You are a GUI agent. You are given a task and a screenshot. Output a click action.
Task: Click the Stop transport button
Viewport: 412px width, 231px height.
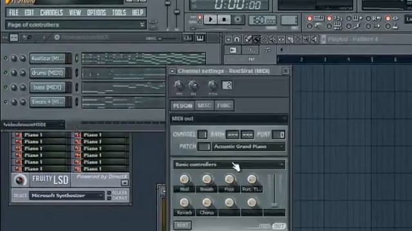click(224, 19)
